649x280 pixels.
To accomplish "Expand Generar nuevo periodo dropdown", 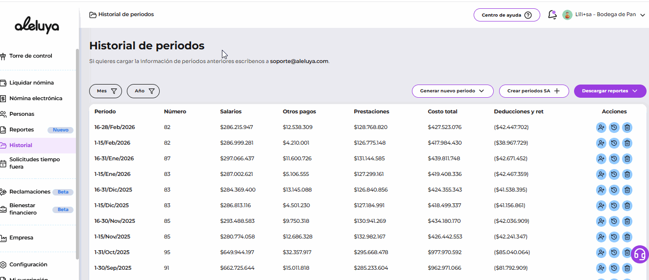I will (452, 91).
